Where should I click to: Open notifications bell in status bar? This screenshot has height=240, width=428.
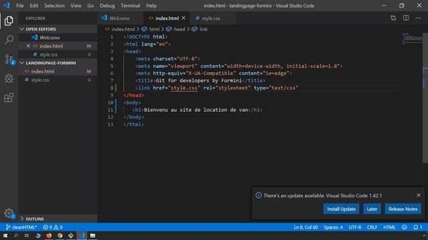pos(417,227)
